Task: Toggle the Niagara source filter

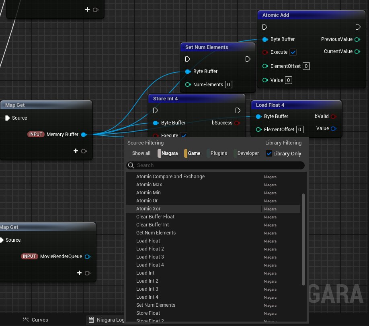Action: click(168, 153)
